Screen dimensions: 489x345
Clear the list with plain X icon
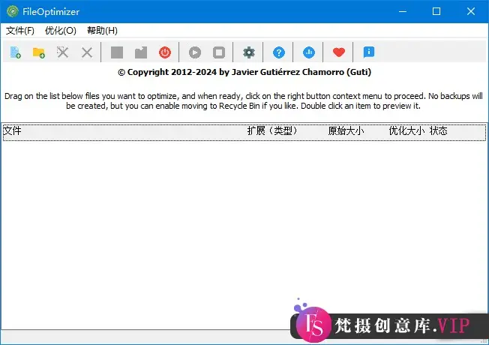click(87, 52)
